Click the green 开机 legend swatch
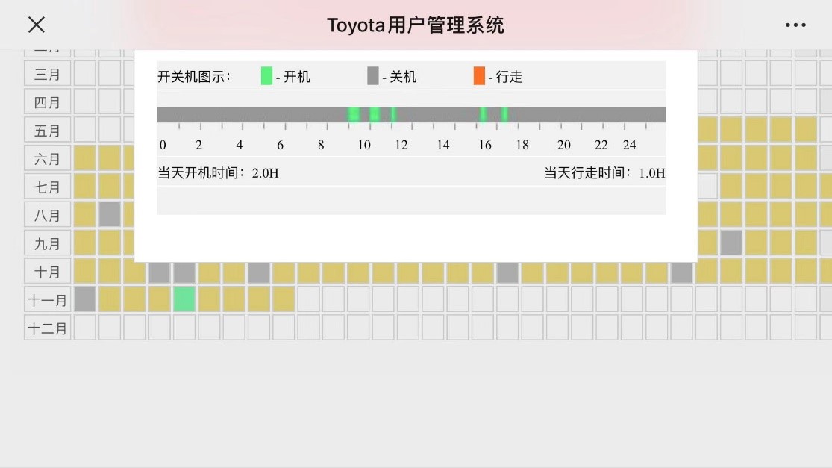832x468 pixels. pos(266,76)
